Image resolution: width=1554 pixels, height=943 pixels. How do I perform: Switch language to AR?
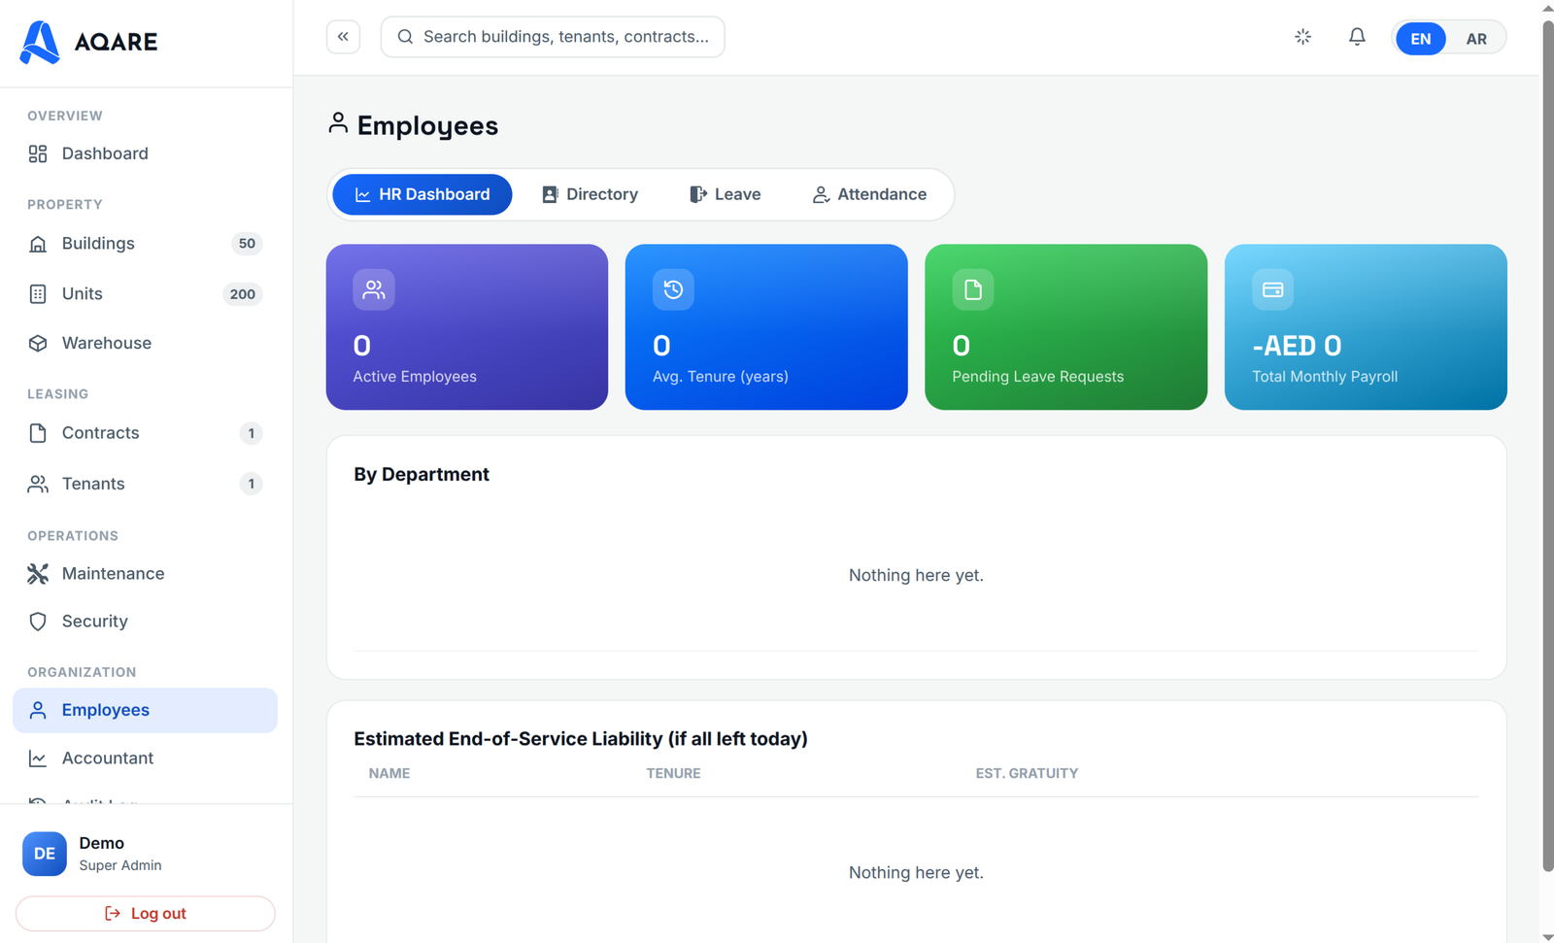pyautogui.click(x=1476, y=39)
